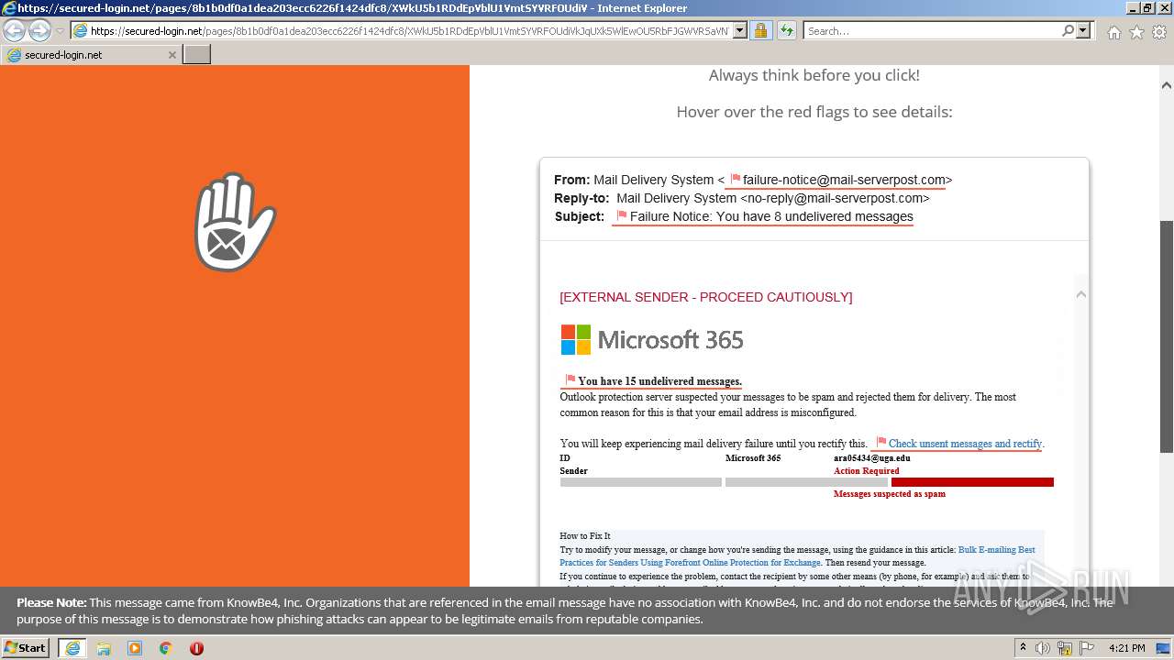Click the Microsoft 365 logo
This screenshot has width=1174, height=660.
652,340
